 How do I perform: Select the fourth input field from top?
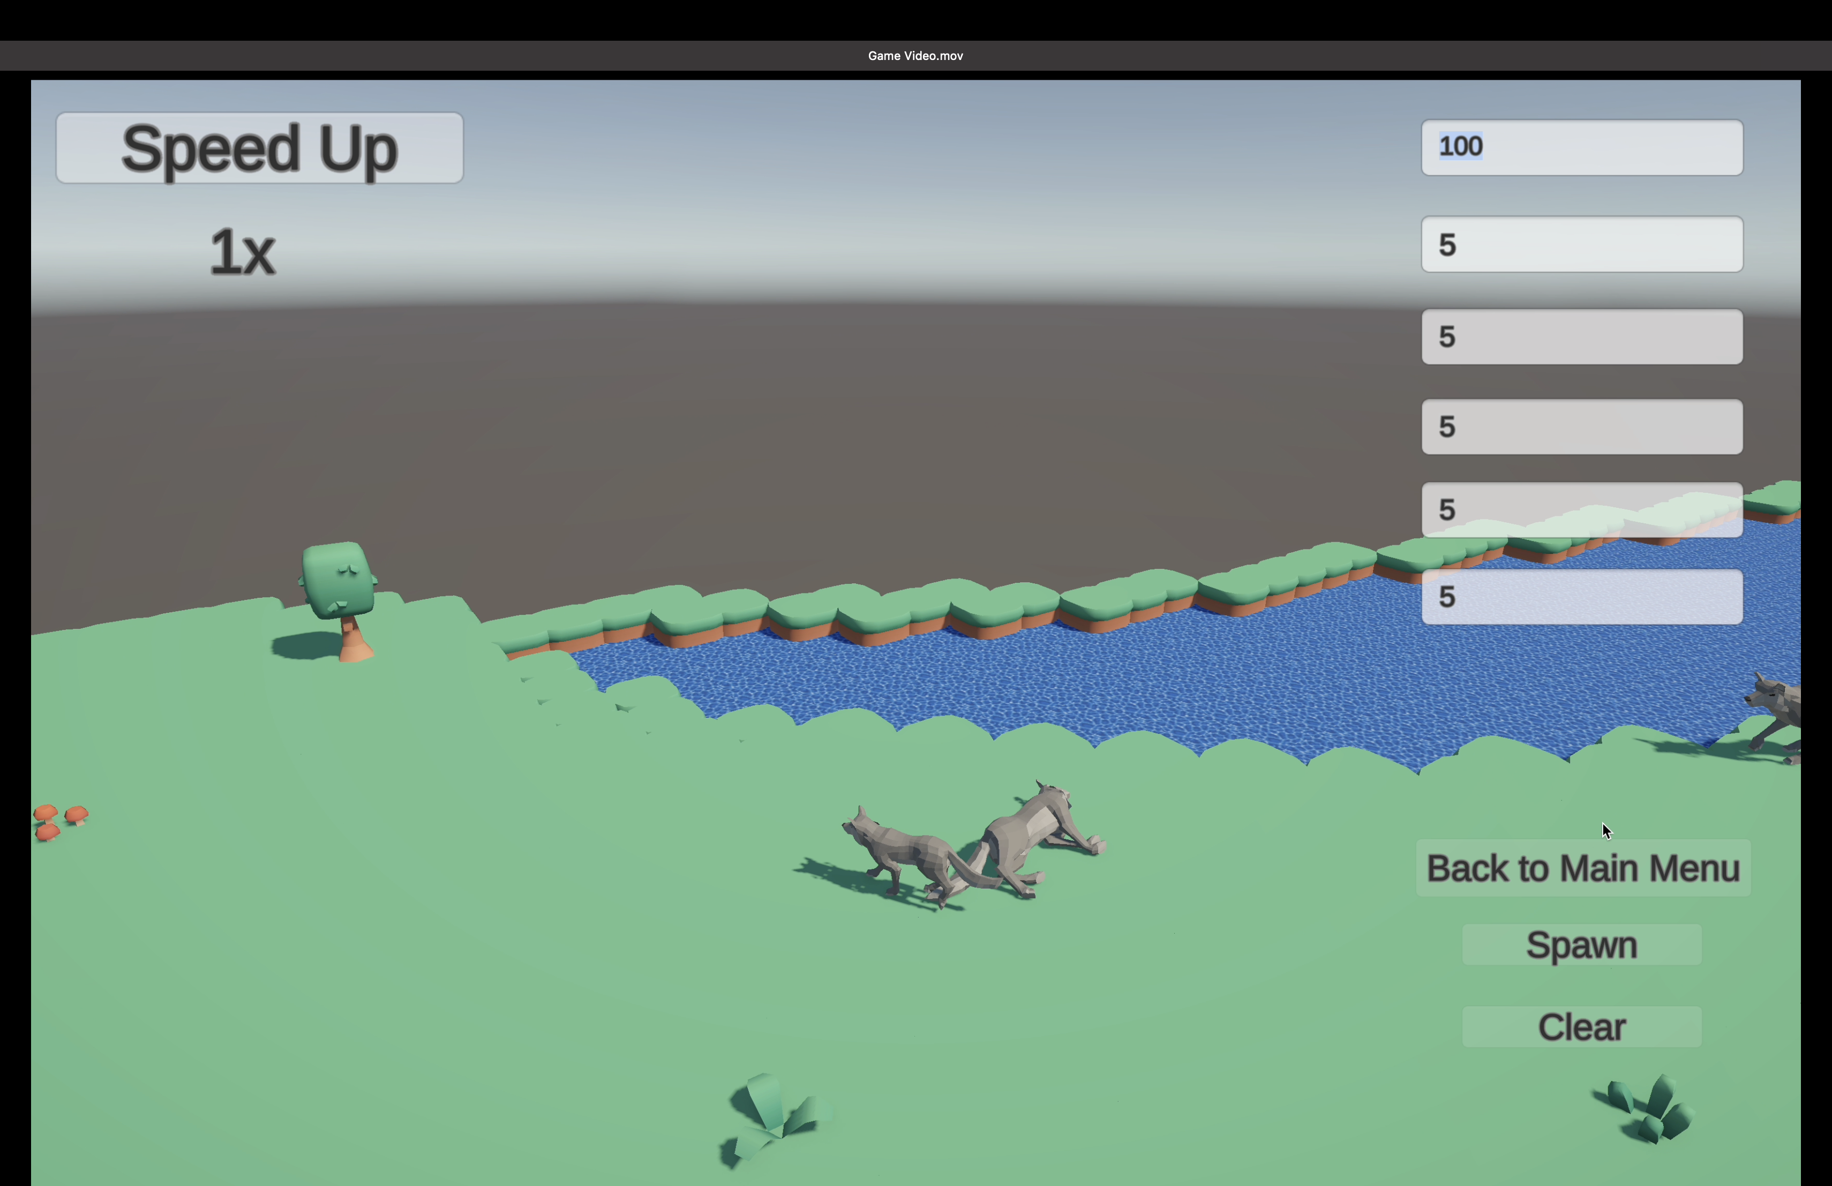(1581, 426)
